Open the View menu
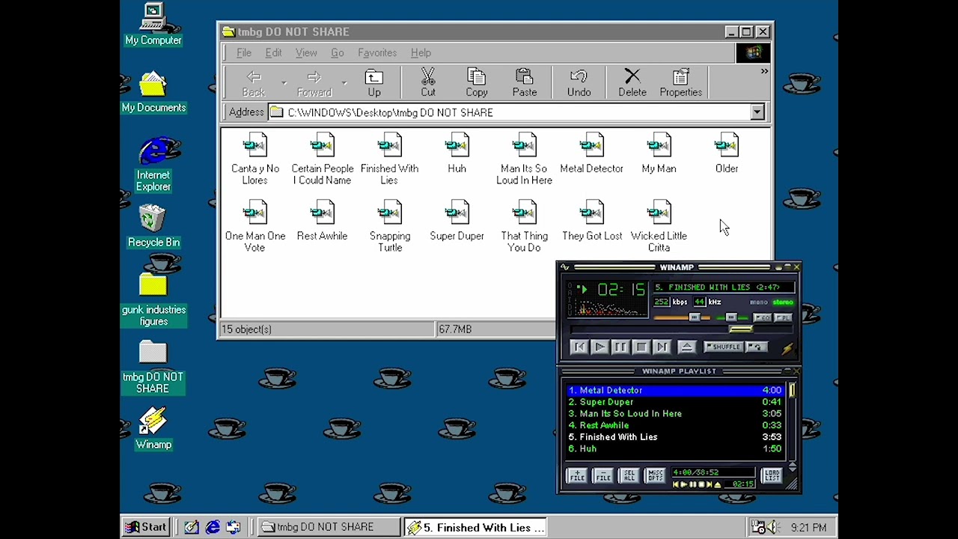This screenshot has height=539, width=958. [x=306, y=52]
